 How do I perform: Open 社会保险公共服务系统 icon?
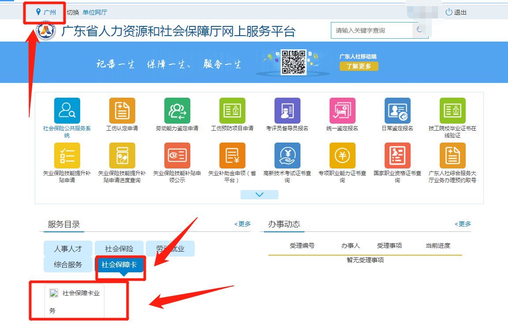[67, 111]
